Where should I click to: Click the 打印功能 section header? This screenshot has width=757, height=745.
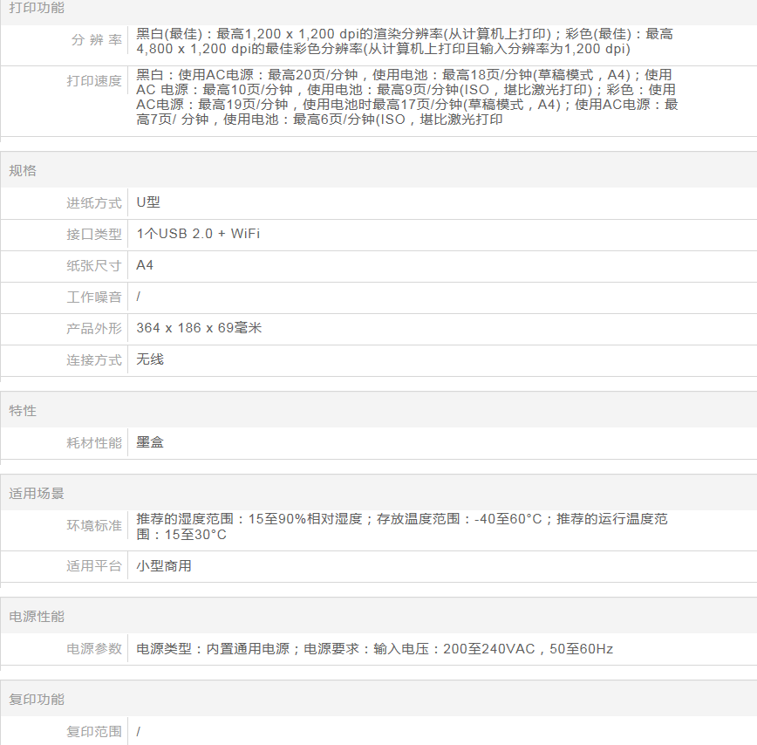point(37,8)
